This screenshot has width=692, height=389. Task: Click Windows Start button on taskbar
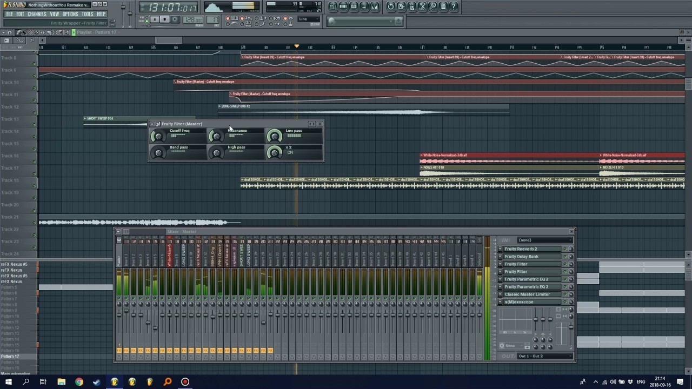tap(8, 381)
